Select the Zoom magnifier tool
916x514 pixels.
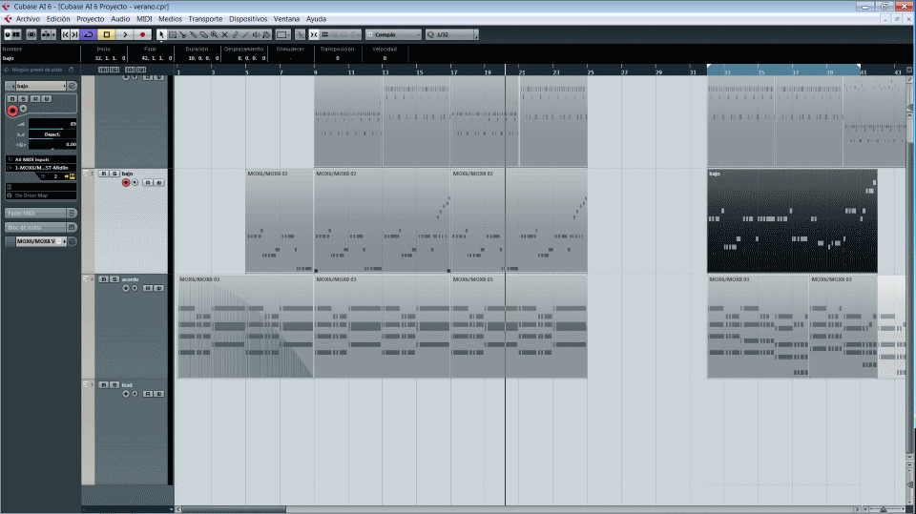coord(215,35)
